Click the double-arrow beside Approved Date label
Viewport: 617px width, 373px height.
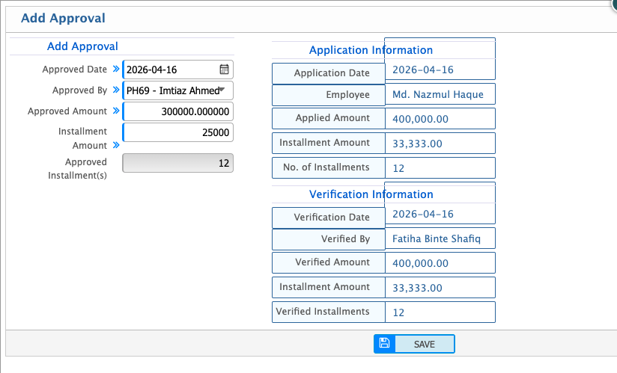[116, 70]
